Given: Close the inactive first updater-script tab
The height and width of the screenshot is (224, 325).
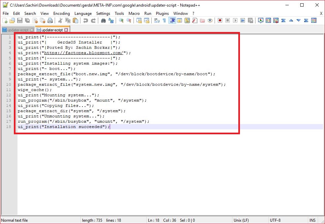Looking at the screenshot, I should pyautogui.click(x=32, y=30).
